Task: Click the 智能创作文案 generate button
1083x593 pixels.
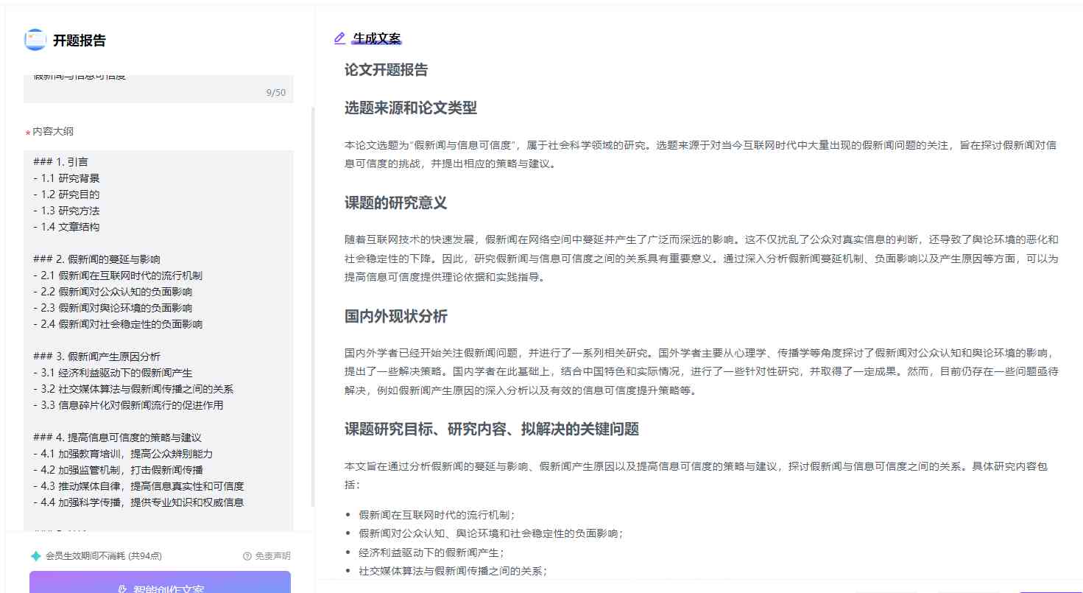Action: (160, 582)
